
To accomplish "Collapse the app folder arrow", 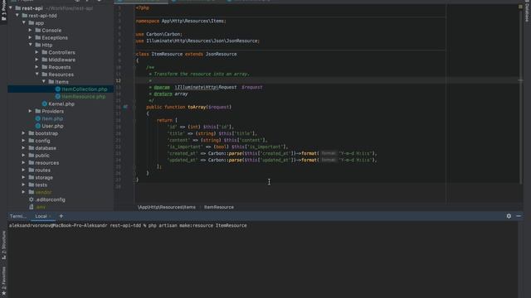I will click(x=24, y=23).
